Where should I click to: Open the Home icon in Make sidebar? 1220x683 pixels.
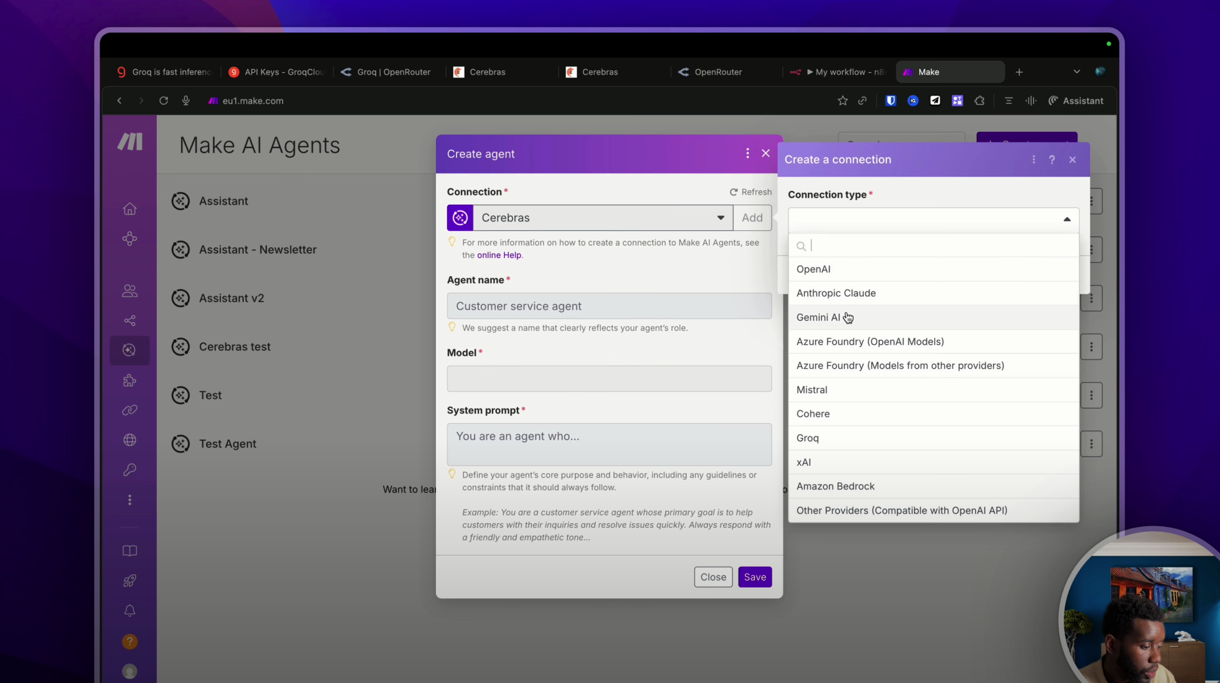pos(130,209)
